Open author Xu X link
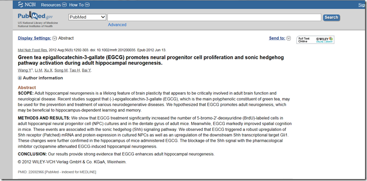The width and height of the screenshot is (367, 181). 48,71
